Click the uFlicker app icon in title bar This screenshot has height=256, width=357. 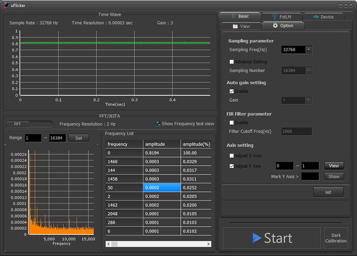tap(5, 5)
